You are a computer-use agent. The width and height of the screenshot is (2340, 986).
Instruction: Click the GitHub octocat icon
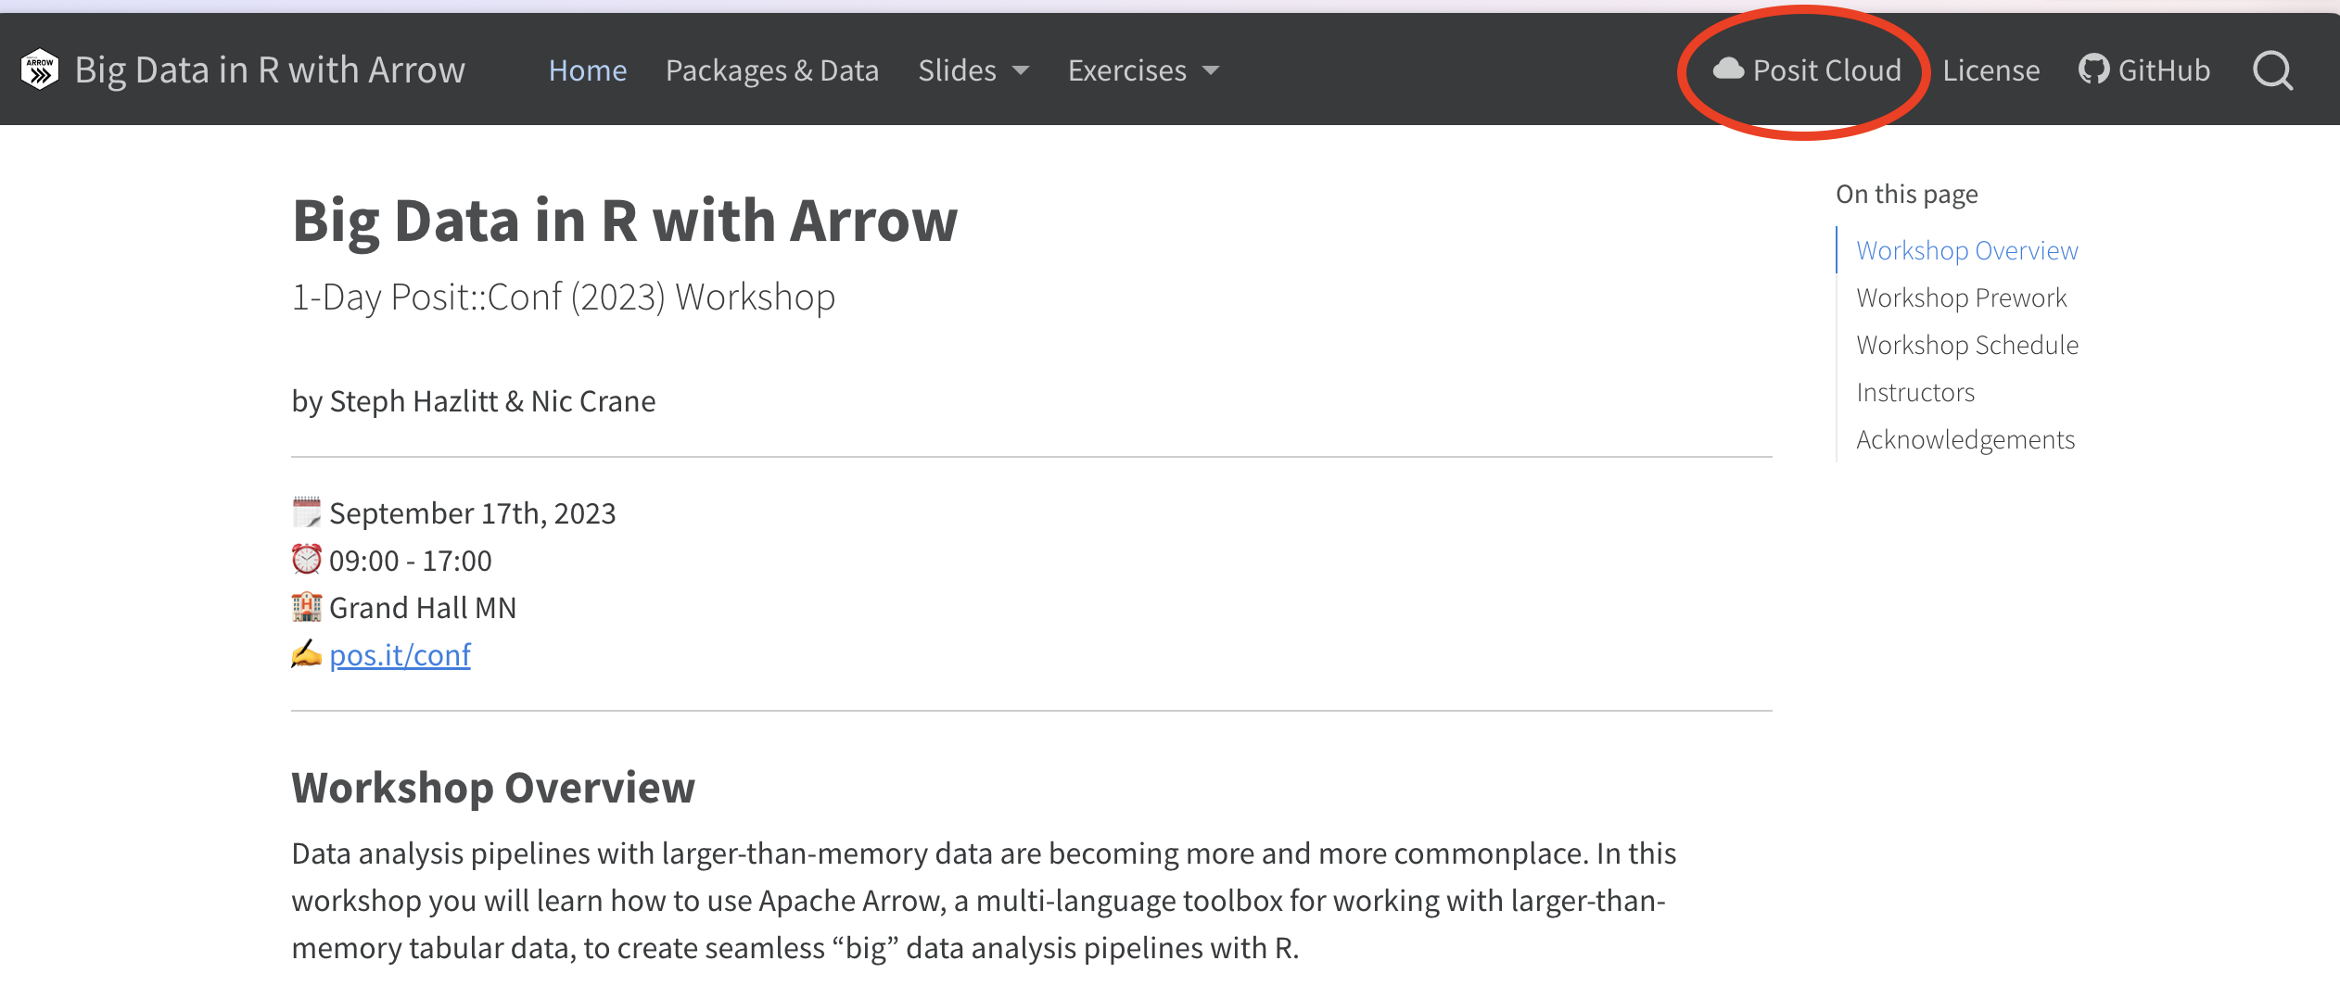(2093, 70)
